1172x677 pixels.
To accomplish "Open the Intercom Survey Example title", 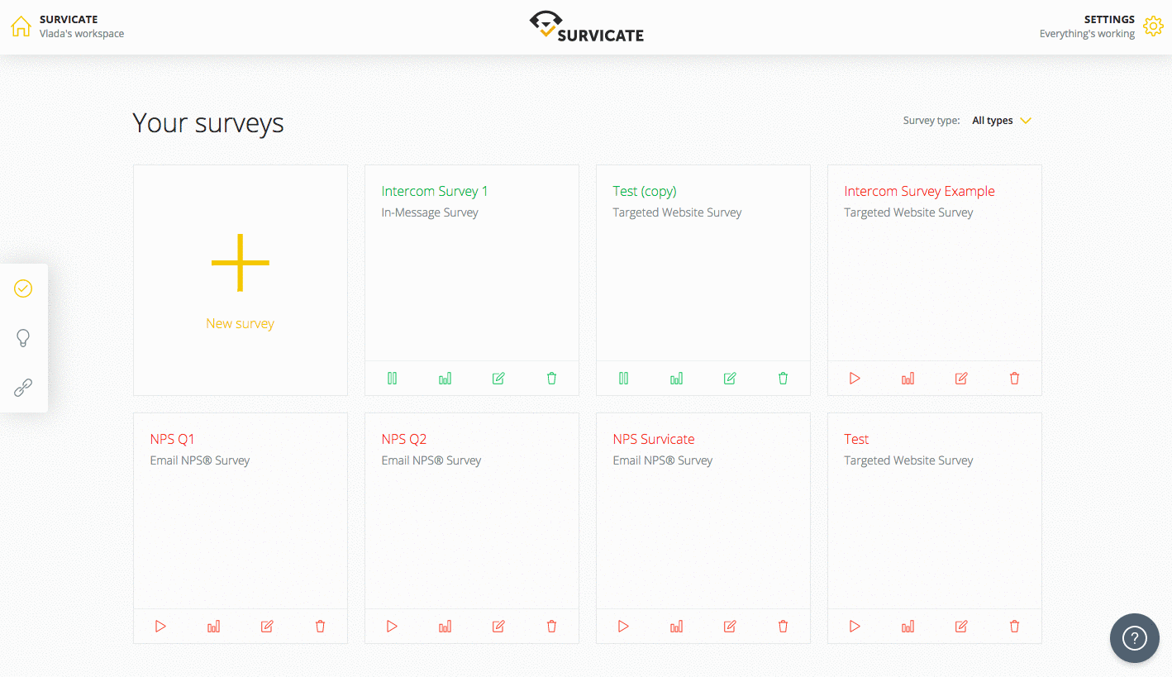I will (919, 191).
